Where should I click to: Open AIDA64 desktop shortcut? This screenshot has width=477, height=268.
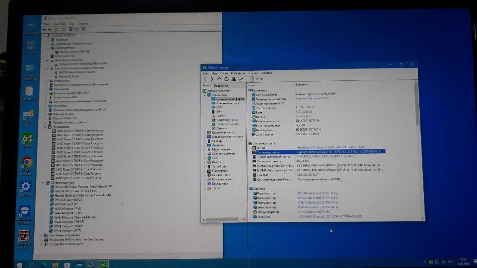(x=28, y=141)
